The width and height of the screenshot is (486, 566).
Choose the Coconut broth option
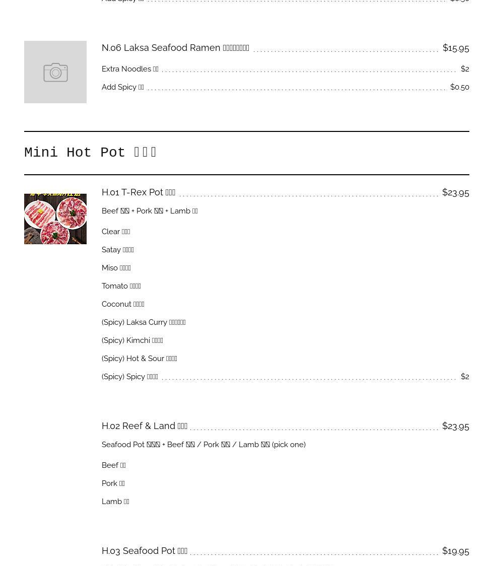click(x=123, y=304)
